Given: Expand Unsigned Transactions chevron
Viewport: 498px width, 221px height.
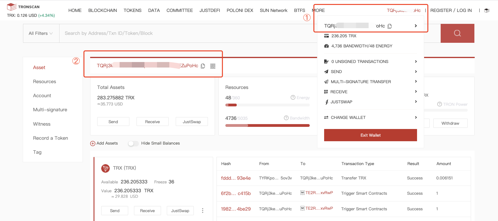Looking at the screenshot, I should 416,61.
